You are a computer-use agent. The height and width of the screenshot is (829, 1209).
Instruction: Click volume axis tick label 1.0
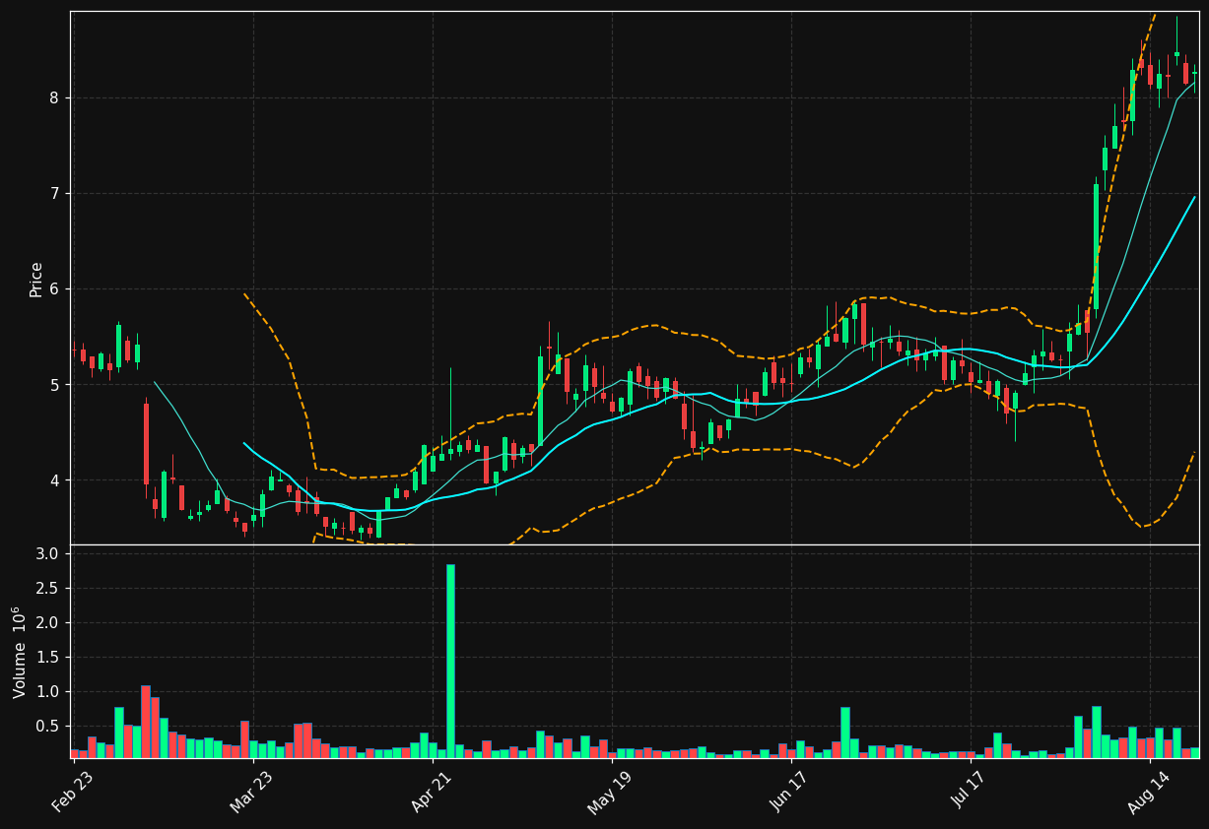48,692
